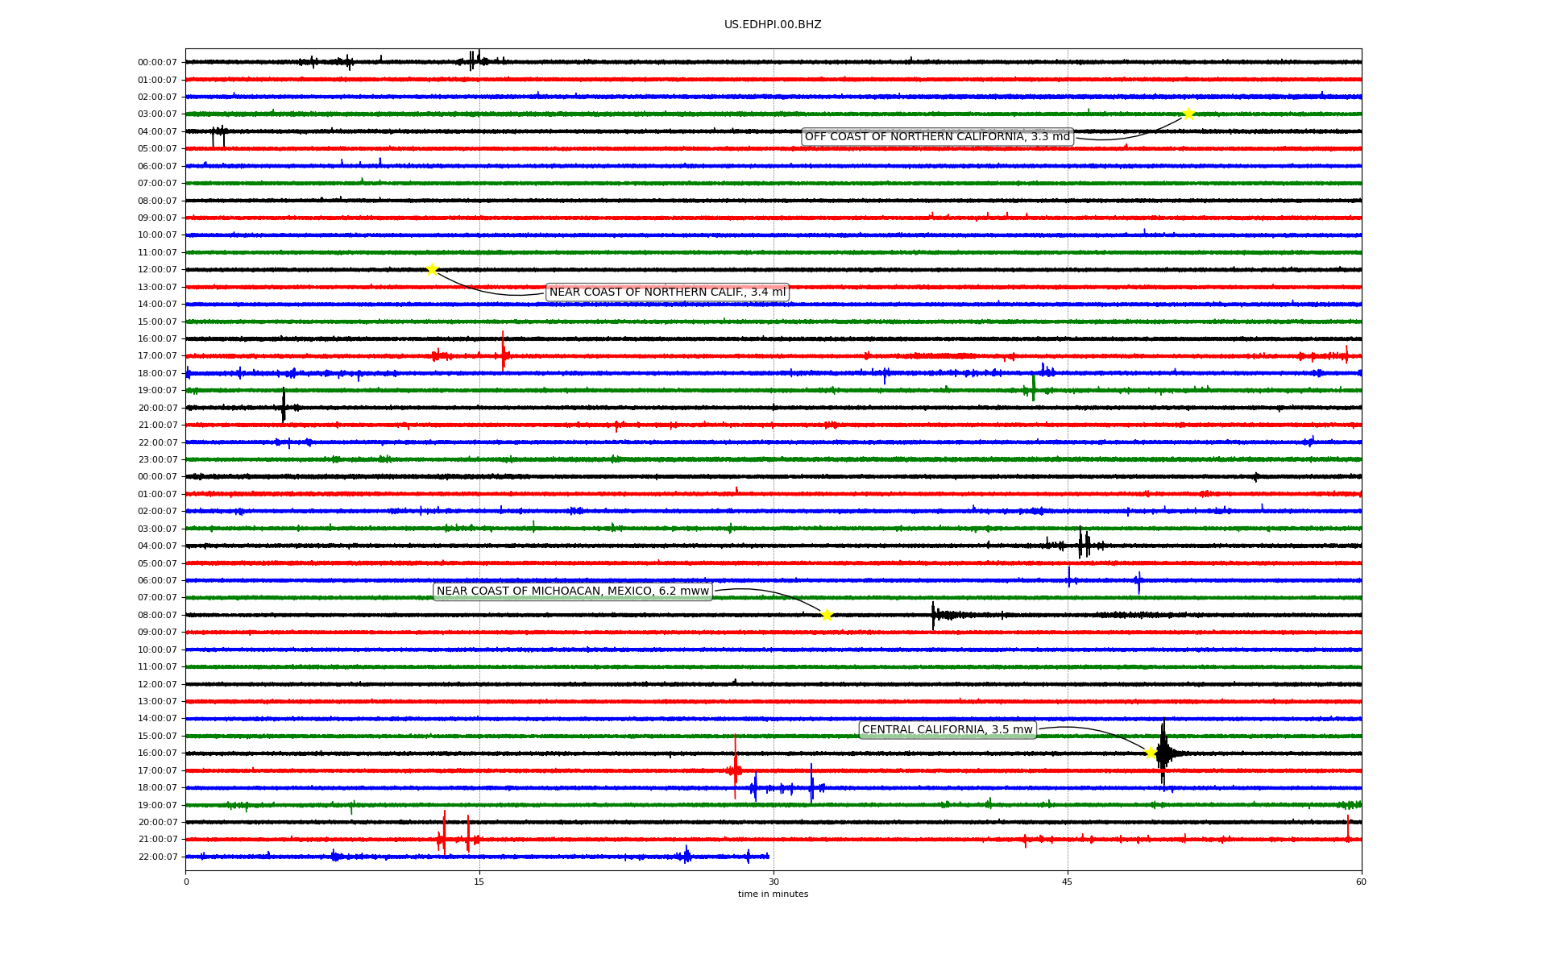Select the OFF COAST OF NORTHERN CALIFORNIA, 3.3 md annotation

pyautogui.click(x=938, y=137)
